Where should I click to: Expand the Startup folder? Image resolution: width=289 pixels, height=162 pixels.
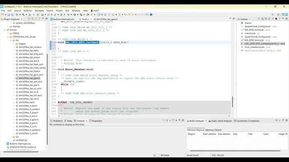[x=8, y=27]
